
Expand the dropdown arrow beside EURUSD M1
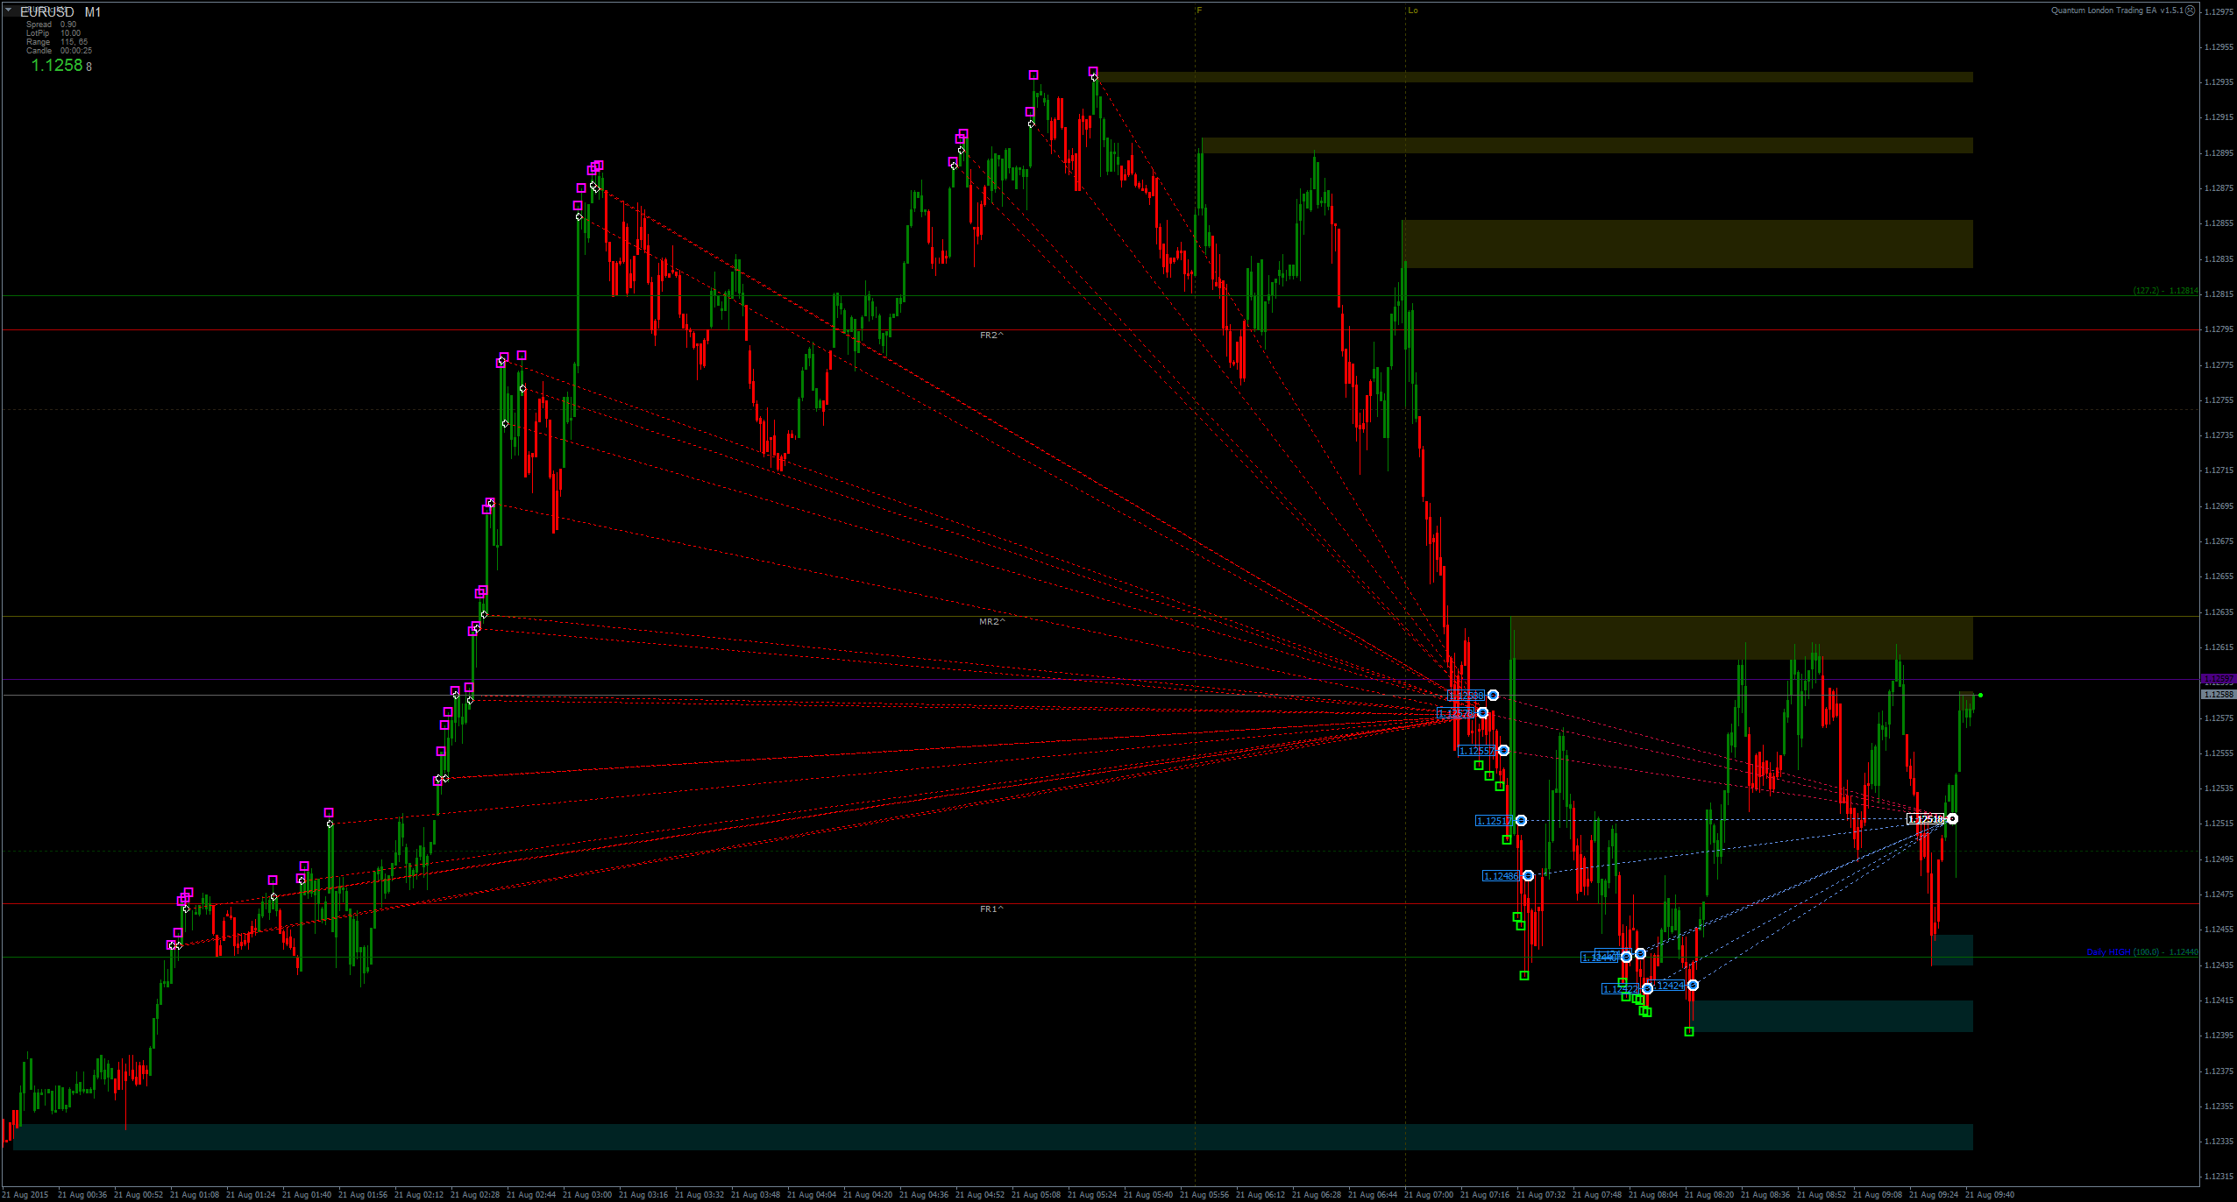click(x=8, y=10)
